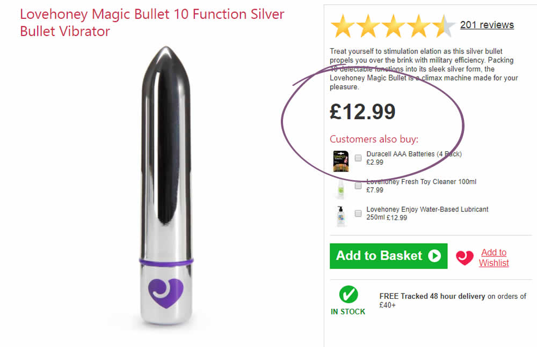Open the 201 reviews link
537x347 pixels.
pos(487,25)
